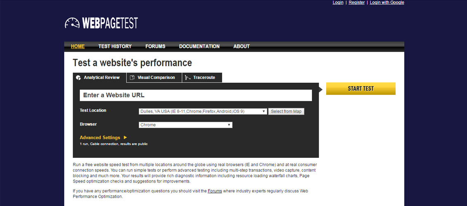The image size is (467, 206).
Task: Click the Analytical Review pie chart icon
Action: click(78, 77)
